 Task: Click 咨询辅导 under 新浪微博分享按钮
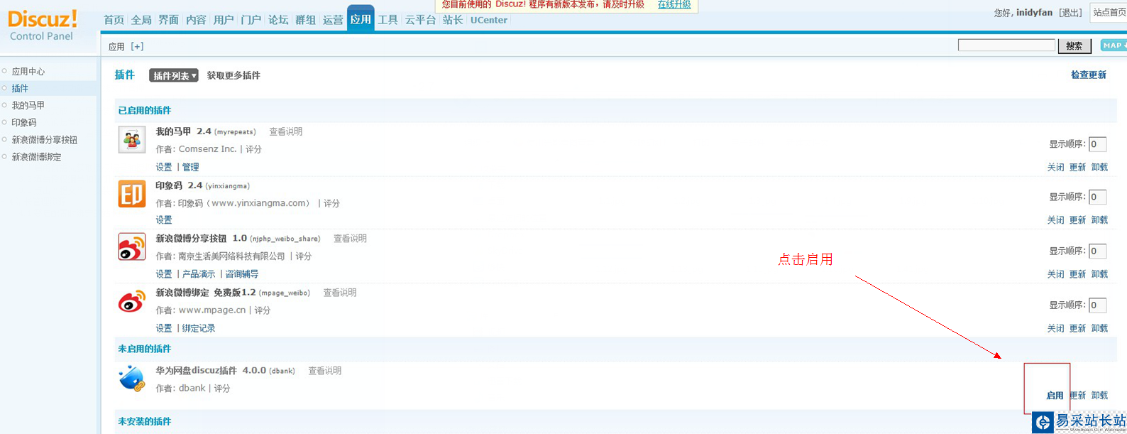242,274
